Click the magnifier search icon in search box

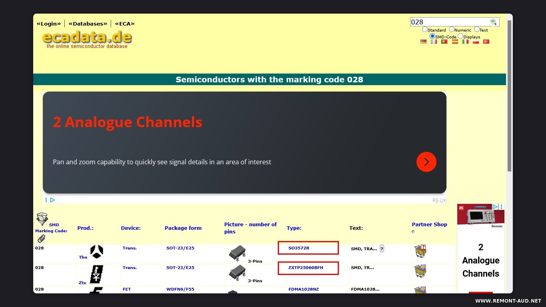tap(493, 22)
